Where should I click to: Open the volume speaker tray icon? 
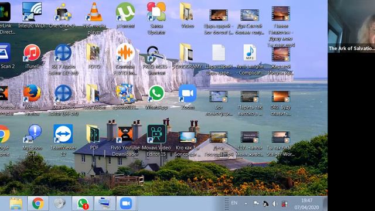[x=275, y=203]
